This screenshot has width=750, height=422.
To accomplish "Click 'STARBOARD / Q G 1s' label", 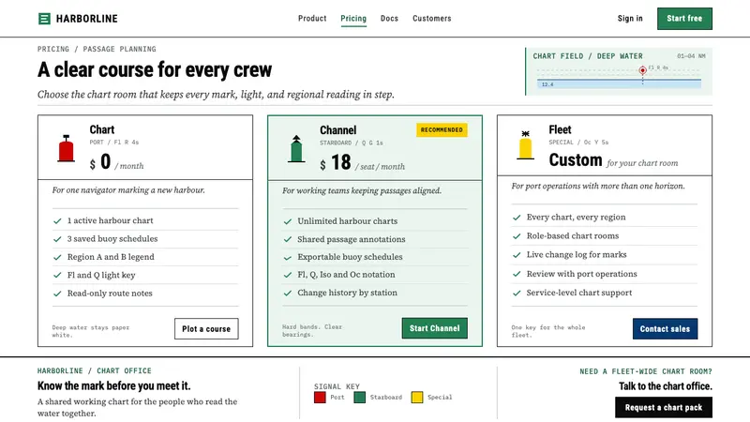I will pos(351,143).
